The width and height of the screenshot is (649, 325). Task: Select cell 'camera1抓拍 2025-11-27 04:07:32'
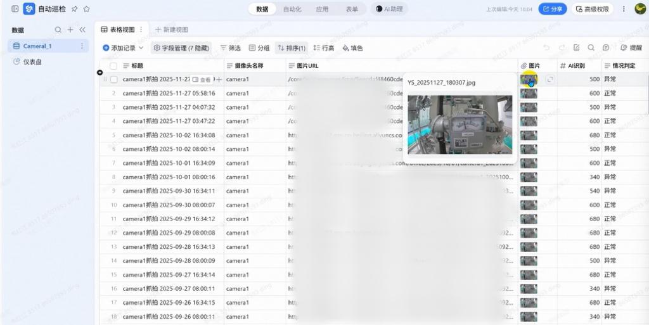[x=169, y=107]
